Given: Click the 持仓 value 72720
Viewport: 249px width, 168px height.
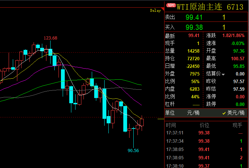Looking at the screenshot, I should [193, 59].
